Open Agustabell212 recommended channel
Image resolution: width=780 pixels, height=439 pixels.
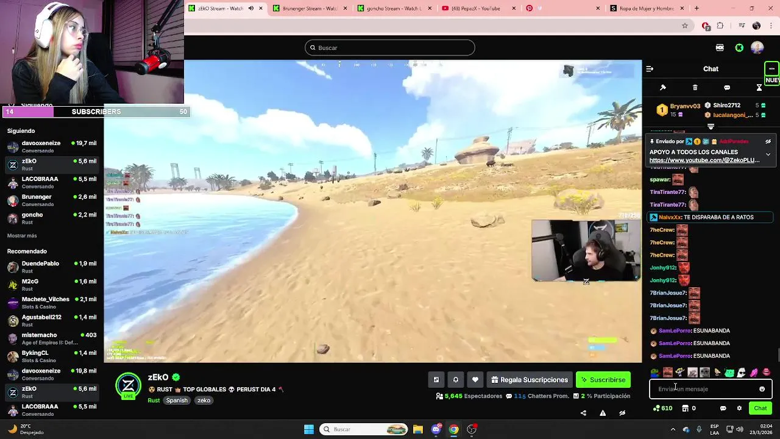click(52, 321)
